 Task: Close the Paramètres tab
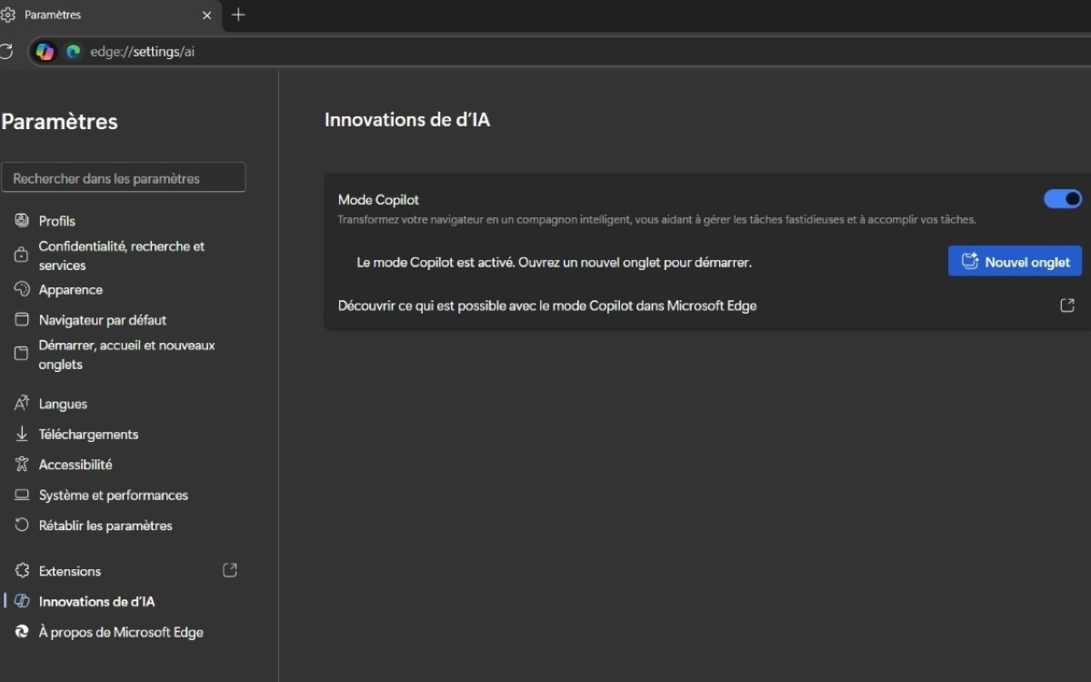(x=207, y=15)
